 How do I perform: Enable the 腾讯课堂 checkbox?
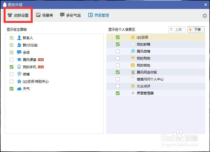12,60
